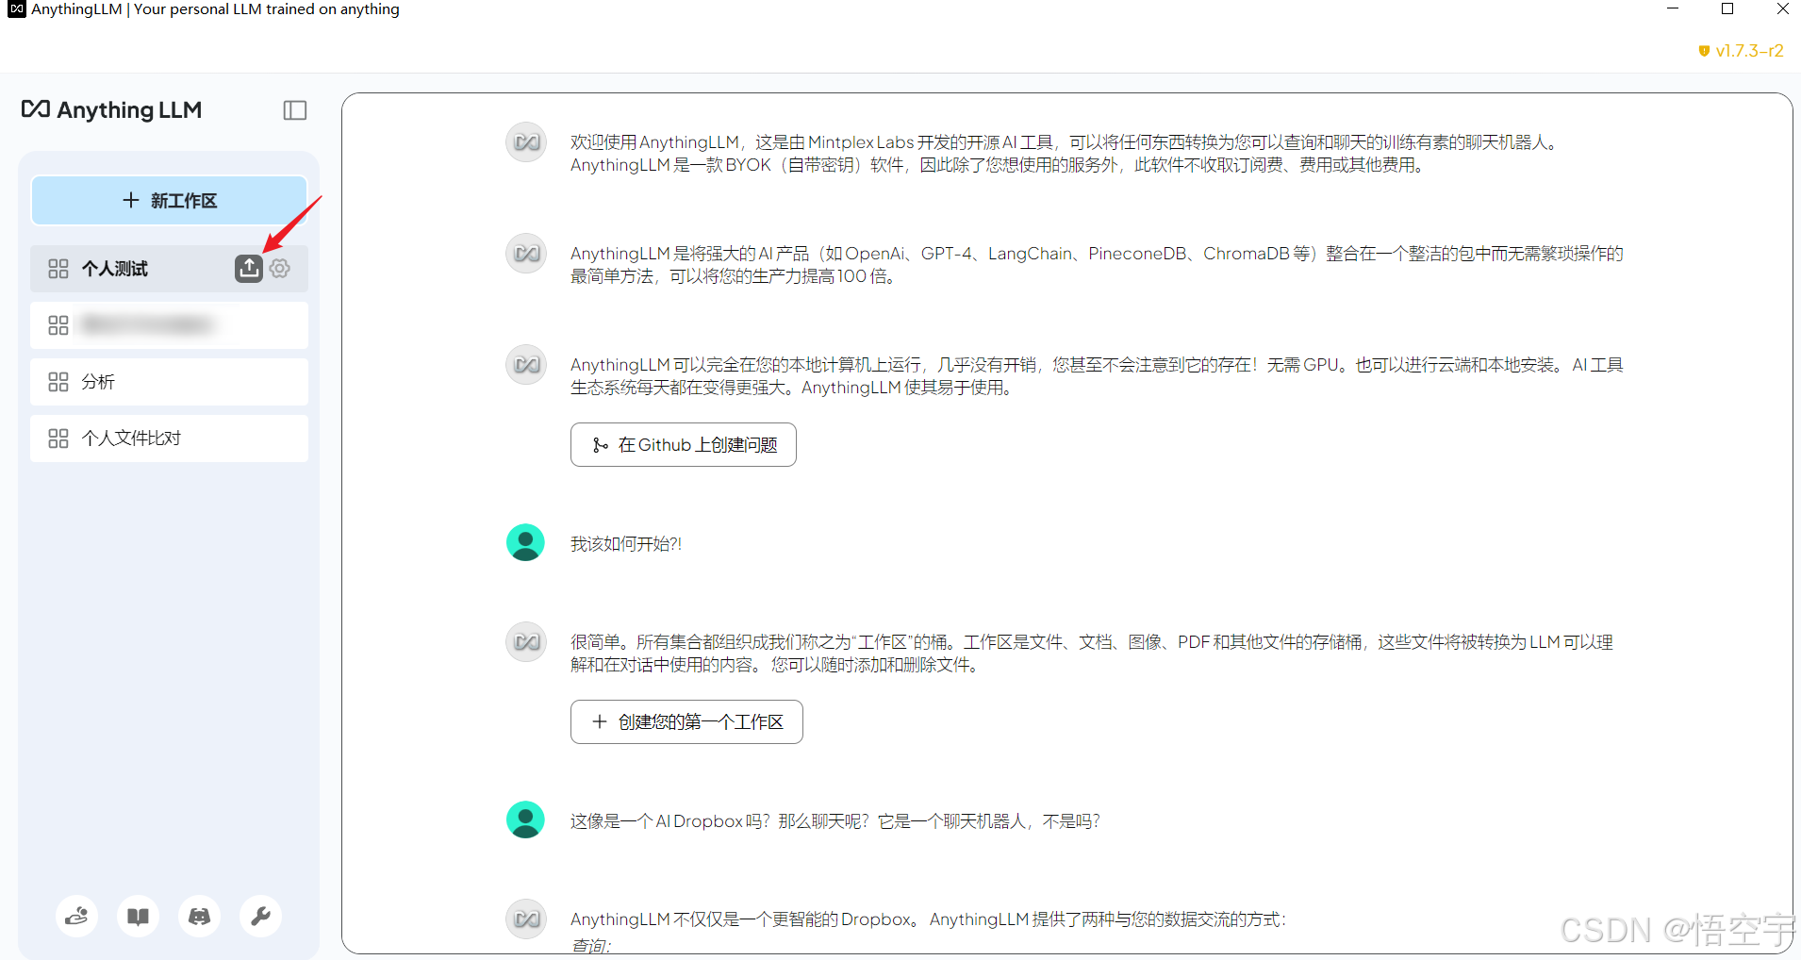
Task: Open the documentation book icon
Action: point(138,916)
